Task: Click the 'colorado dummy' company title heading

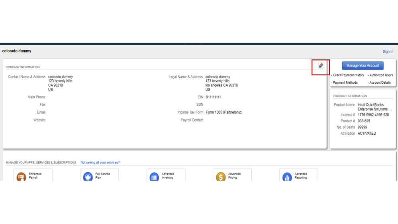Action: click(x=17, y=51)
